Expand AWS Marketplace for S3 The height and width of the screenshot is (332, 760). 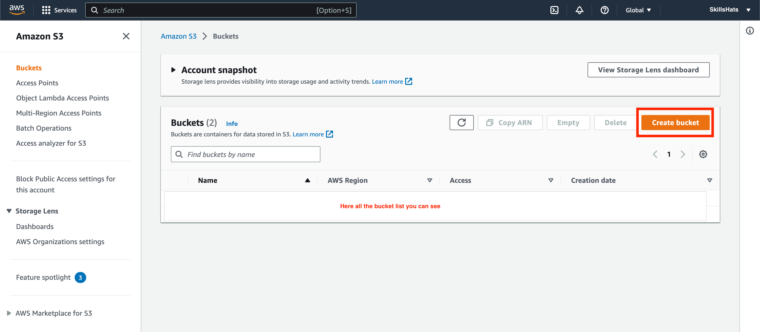coord(9,313)
